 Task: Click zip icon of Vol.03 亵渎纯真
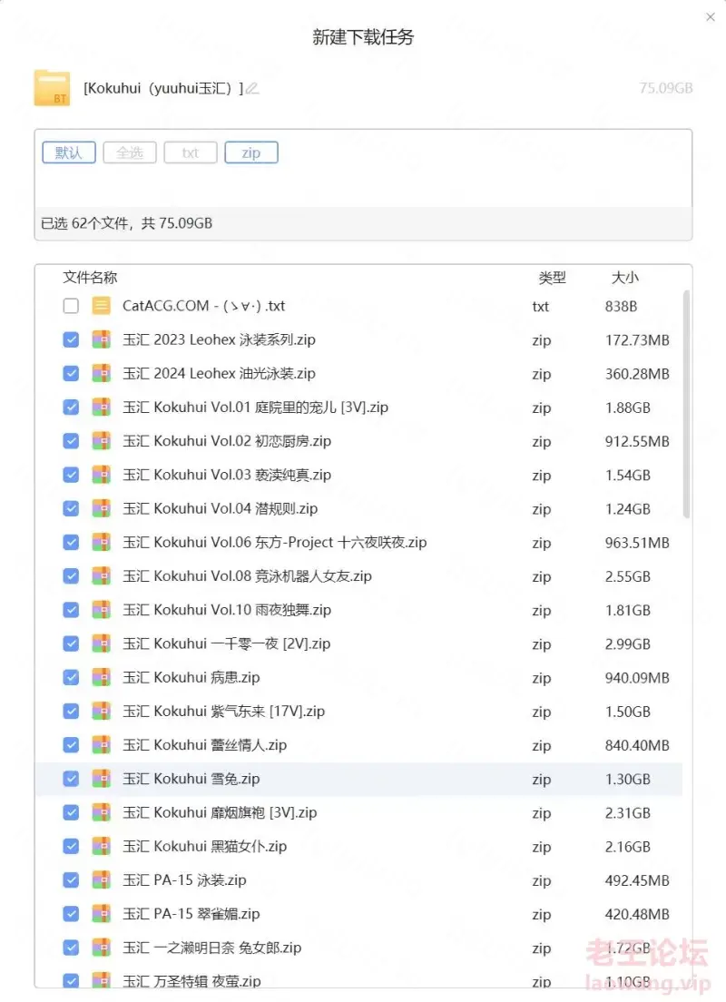101,475
